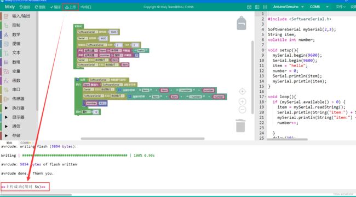Collapse the void loop() fold arrow at line 17
The image size is (356, 197).
point(266,97)
